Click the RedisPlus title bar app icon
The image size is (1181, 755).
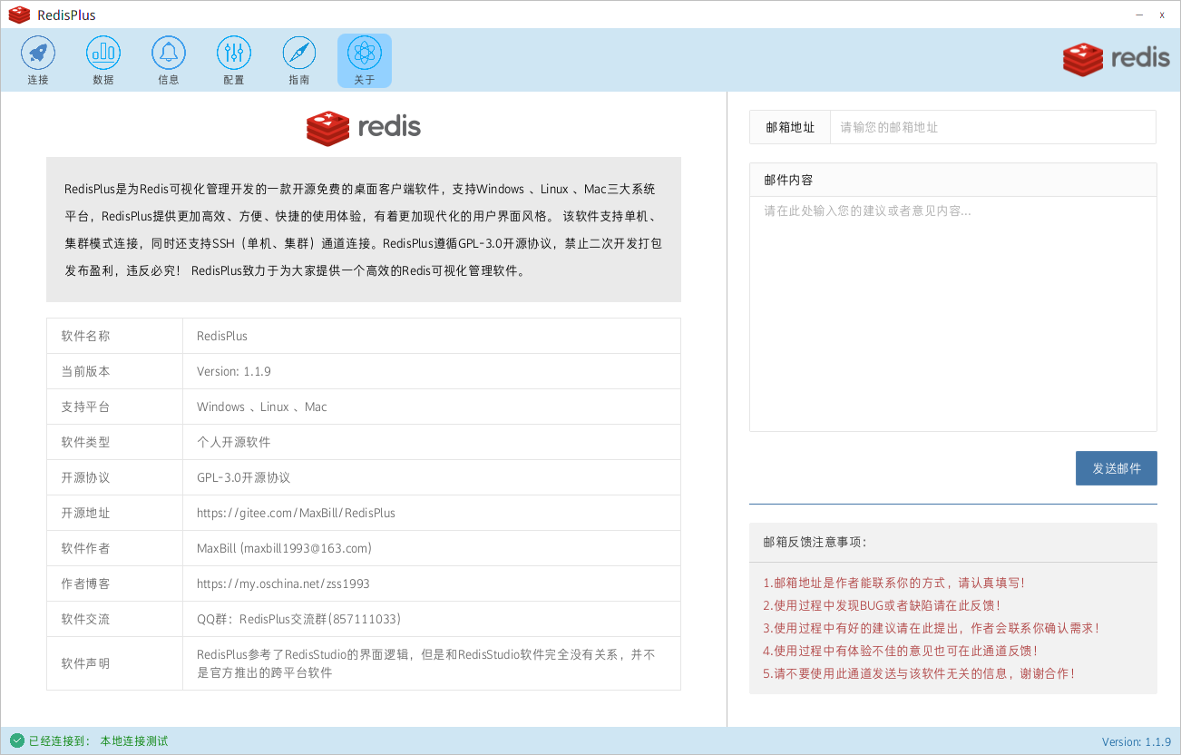tap(19, 15)
